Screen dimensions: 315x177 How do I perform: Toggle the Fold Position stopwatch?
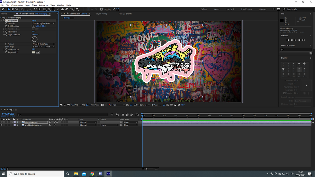pos(6,26)
